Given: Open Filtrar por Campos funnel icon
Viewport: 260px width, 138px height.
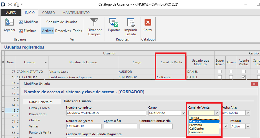Looking at the screenshot, I should click(94, 22).
